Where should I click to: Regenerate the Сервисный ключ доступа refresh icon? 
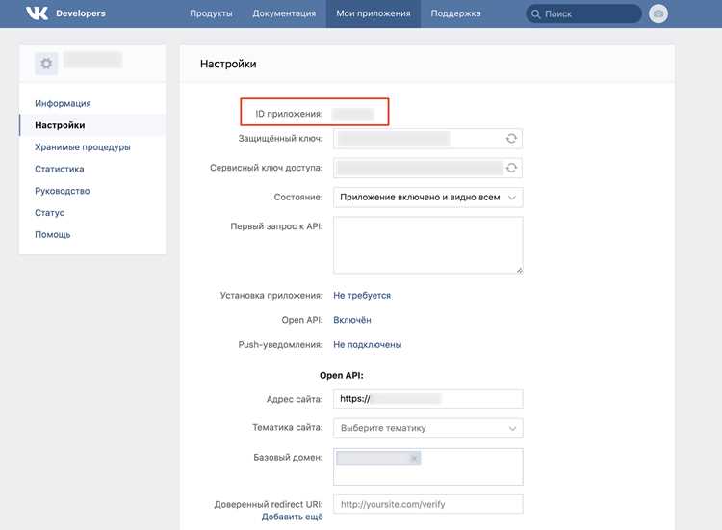click(511, 168)
